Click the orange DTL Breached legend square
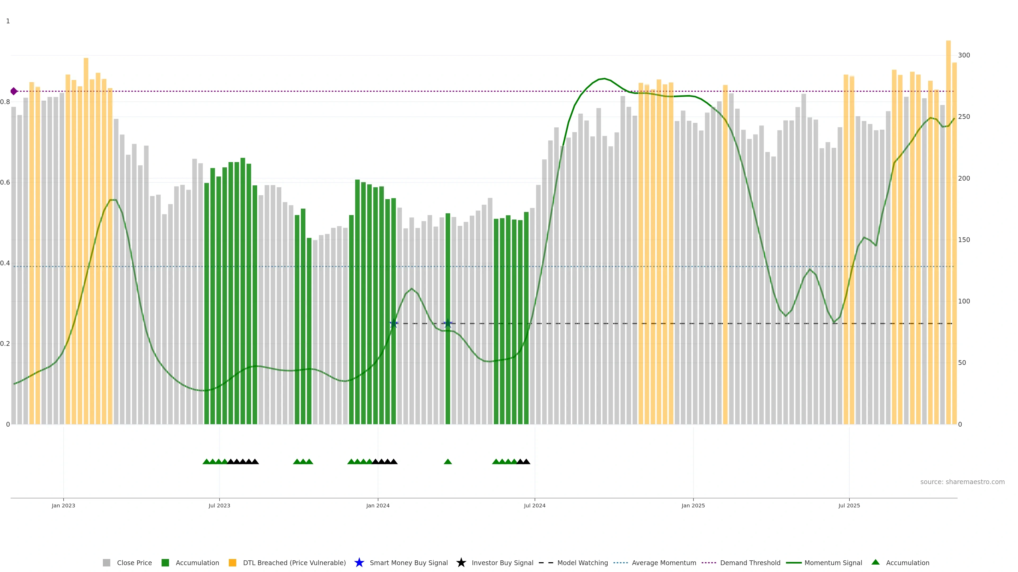Viewport: 1018px width, 572px height. pyautogui.click(x=232, y=562)
